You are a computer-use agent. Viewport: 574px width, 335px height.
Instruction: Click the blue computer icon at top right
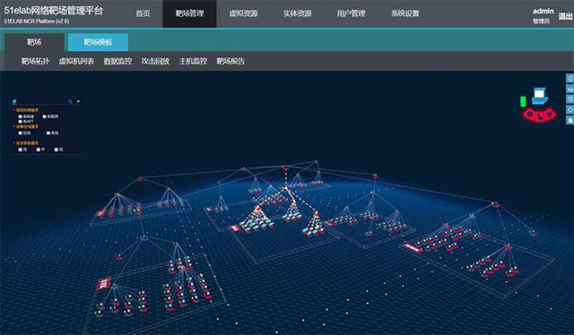click(x=540, y=96)
